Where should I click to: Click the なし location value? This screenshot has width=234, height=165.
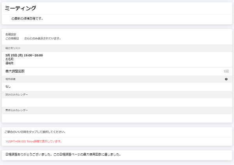[x=8, y=87]
